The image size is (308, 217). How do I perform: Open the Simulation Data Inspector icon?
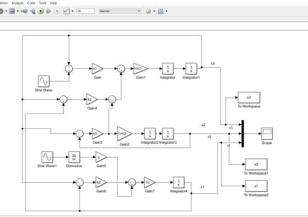[x=67, y=11]
